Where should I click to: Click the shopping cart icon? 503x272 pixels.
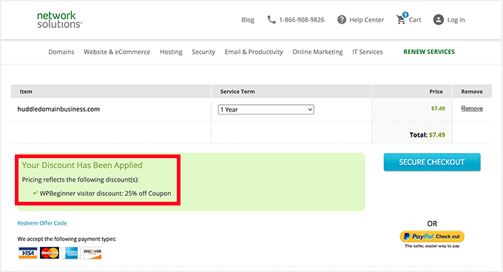click(401, 19)
